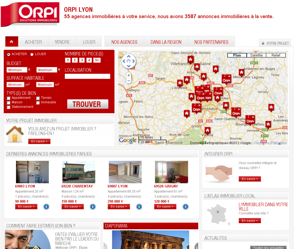294x249 pixels.
Task: Click En savoir + in Intégrer ORPI
Action: pos(250,179)
